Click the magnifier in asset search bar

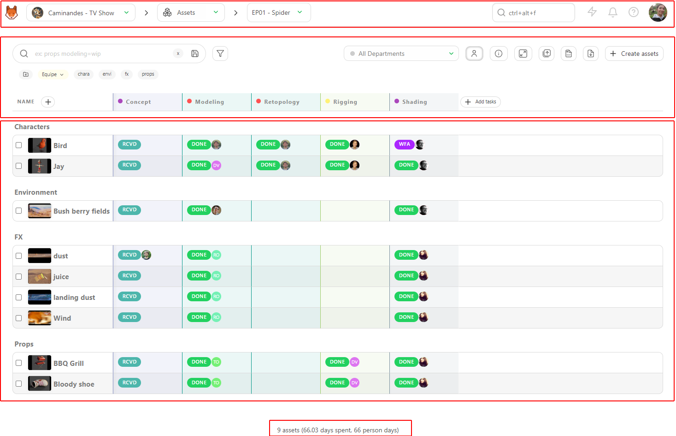click(24, 54)
